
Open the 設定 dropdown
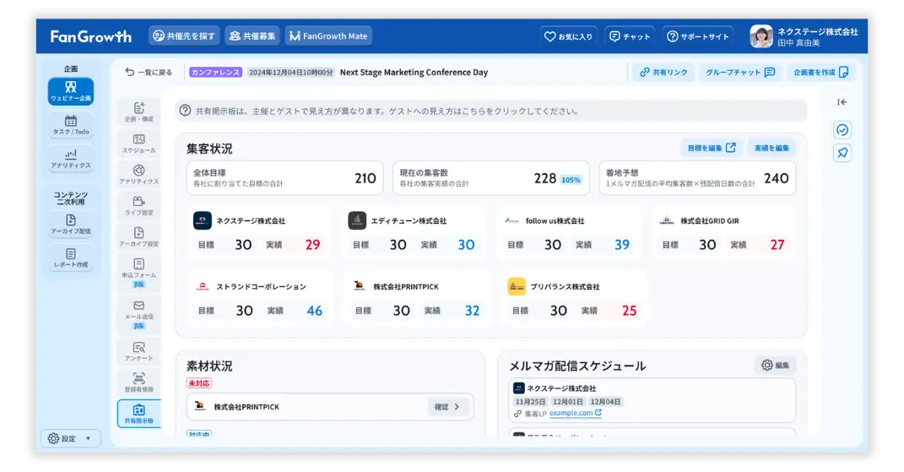70,438
